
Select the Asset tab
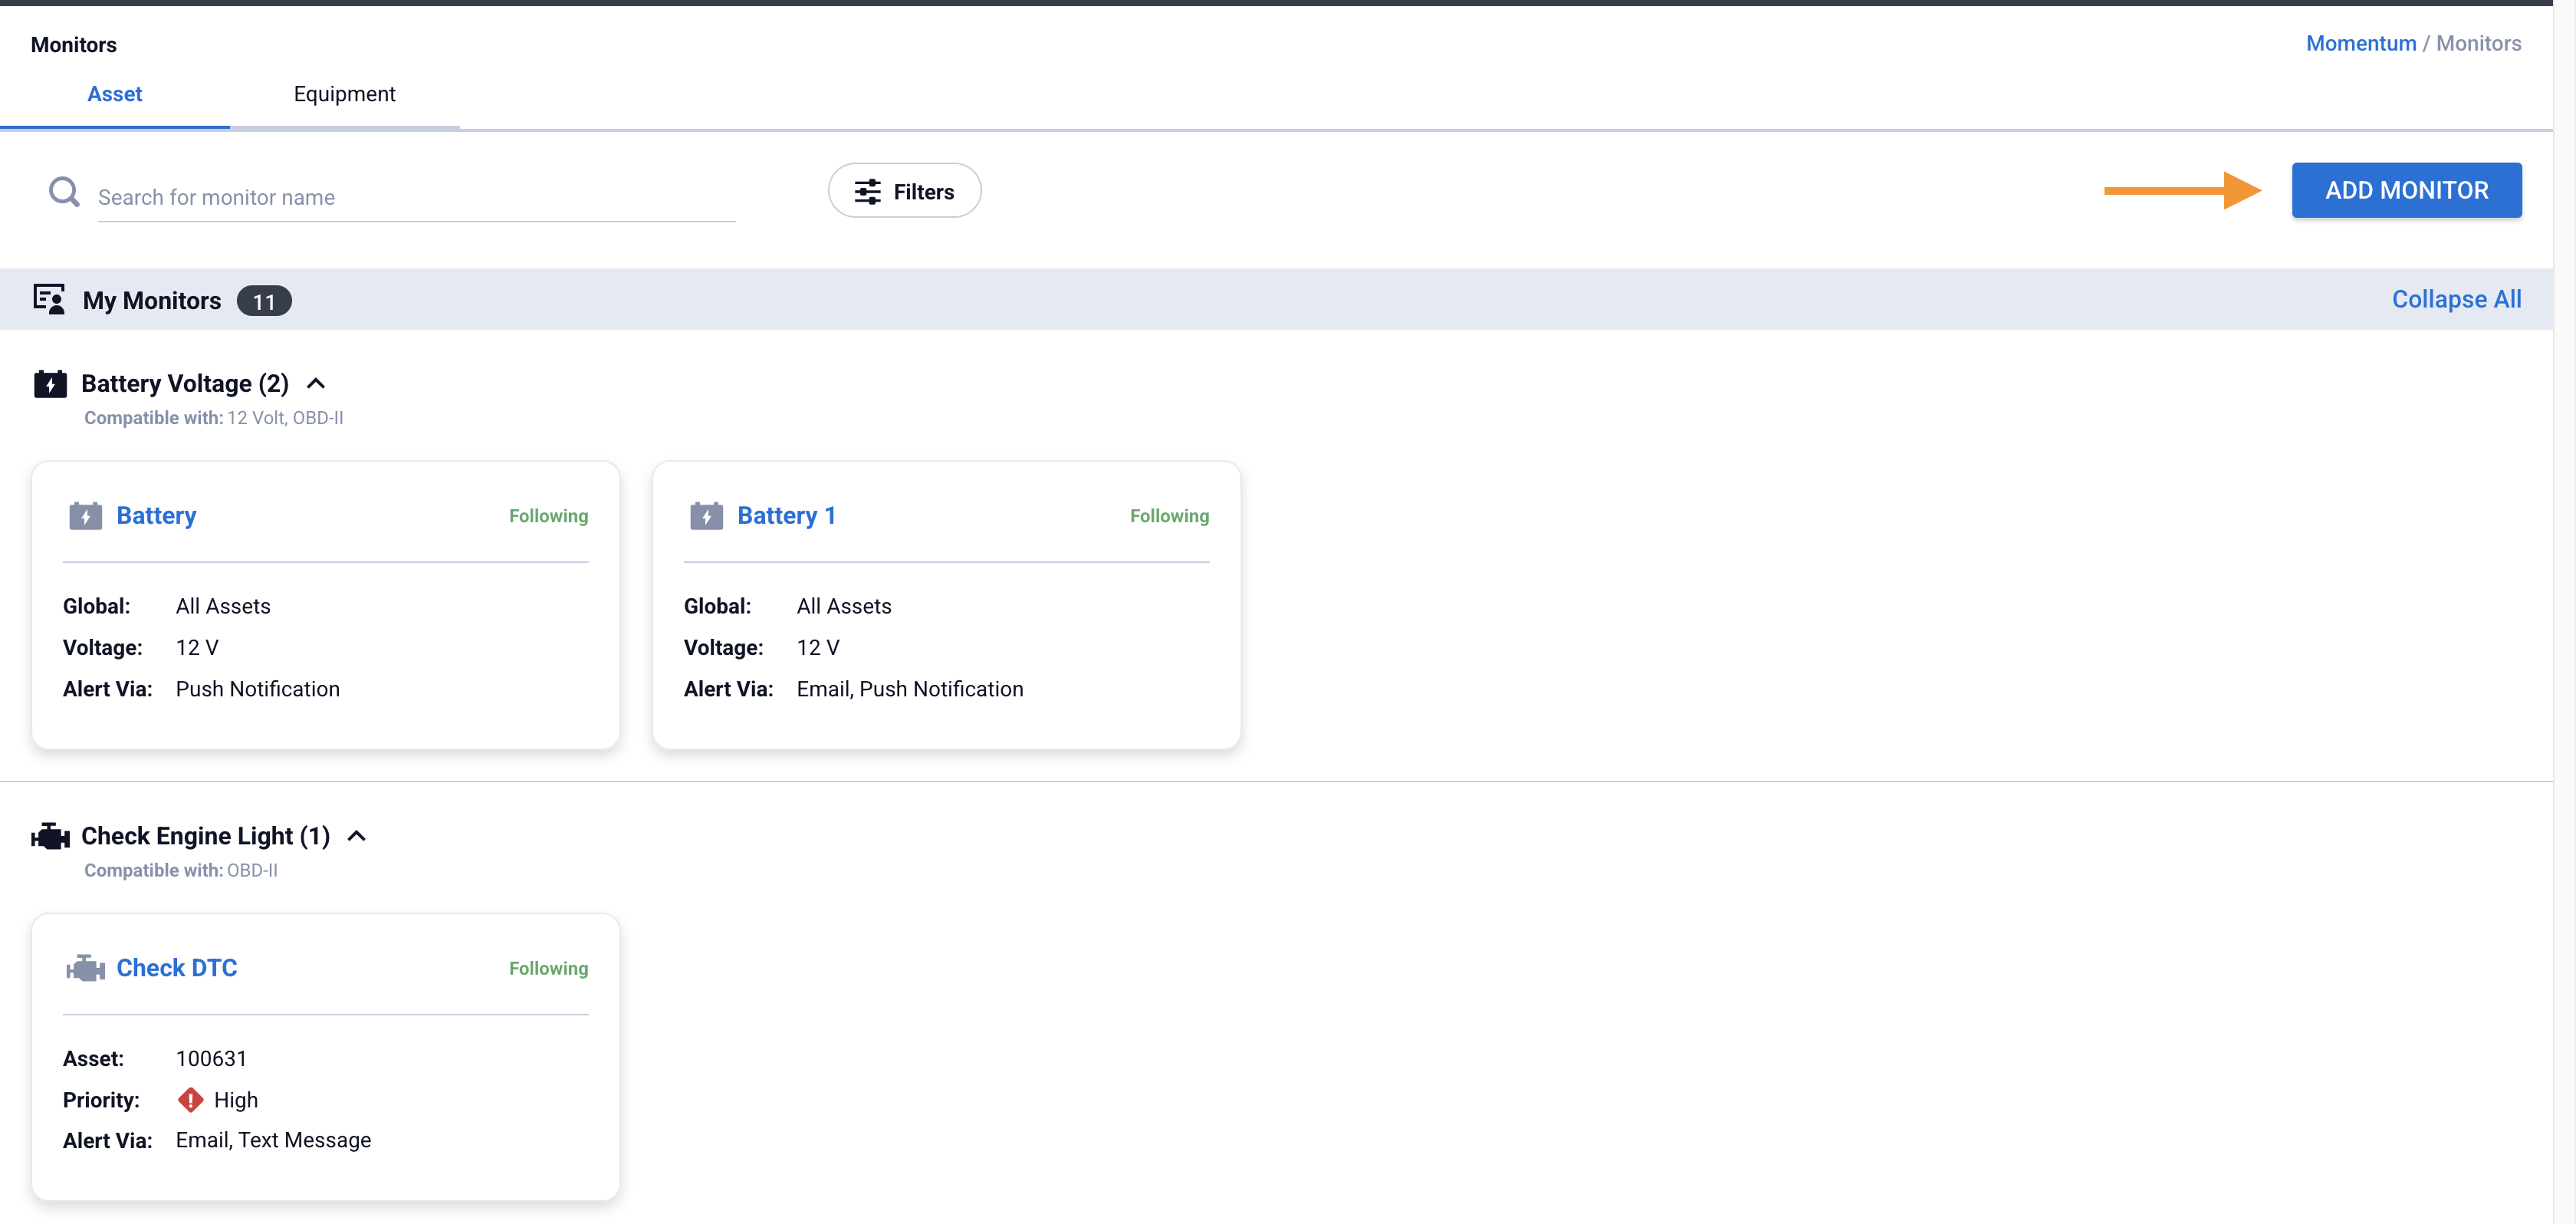click(114, 94)
